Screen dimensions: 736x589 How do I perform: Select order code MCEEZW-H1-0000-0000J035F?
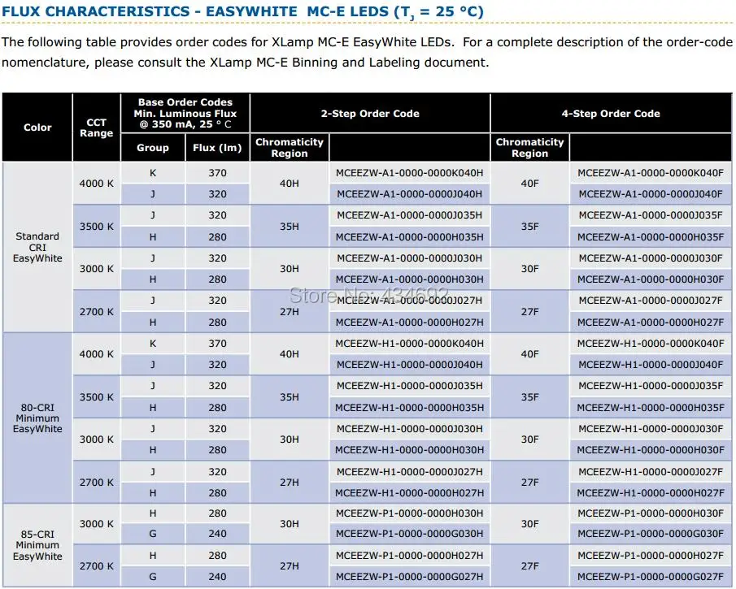point(651,386)
